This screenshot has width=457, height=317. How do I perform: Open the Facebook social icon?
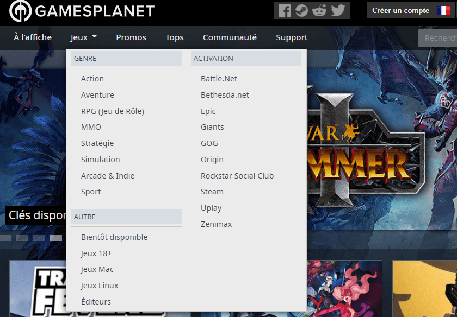[x=285, y=11]
